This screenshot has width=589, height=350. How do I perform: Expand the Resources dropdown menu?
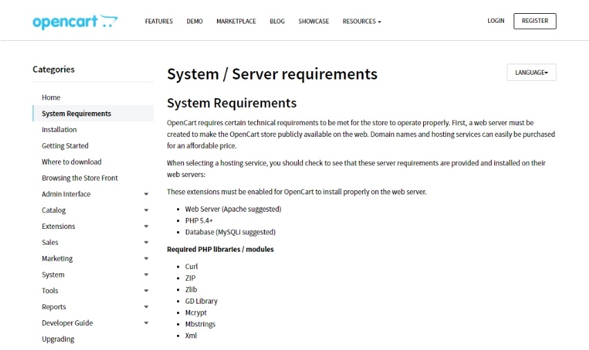[x=362, y=21]
